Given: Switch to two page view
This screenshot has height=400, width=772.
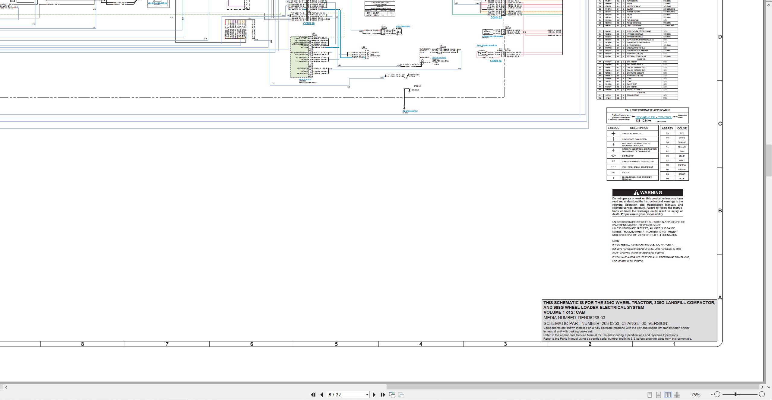Looking at the screenshot, I should 668,395.
